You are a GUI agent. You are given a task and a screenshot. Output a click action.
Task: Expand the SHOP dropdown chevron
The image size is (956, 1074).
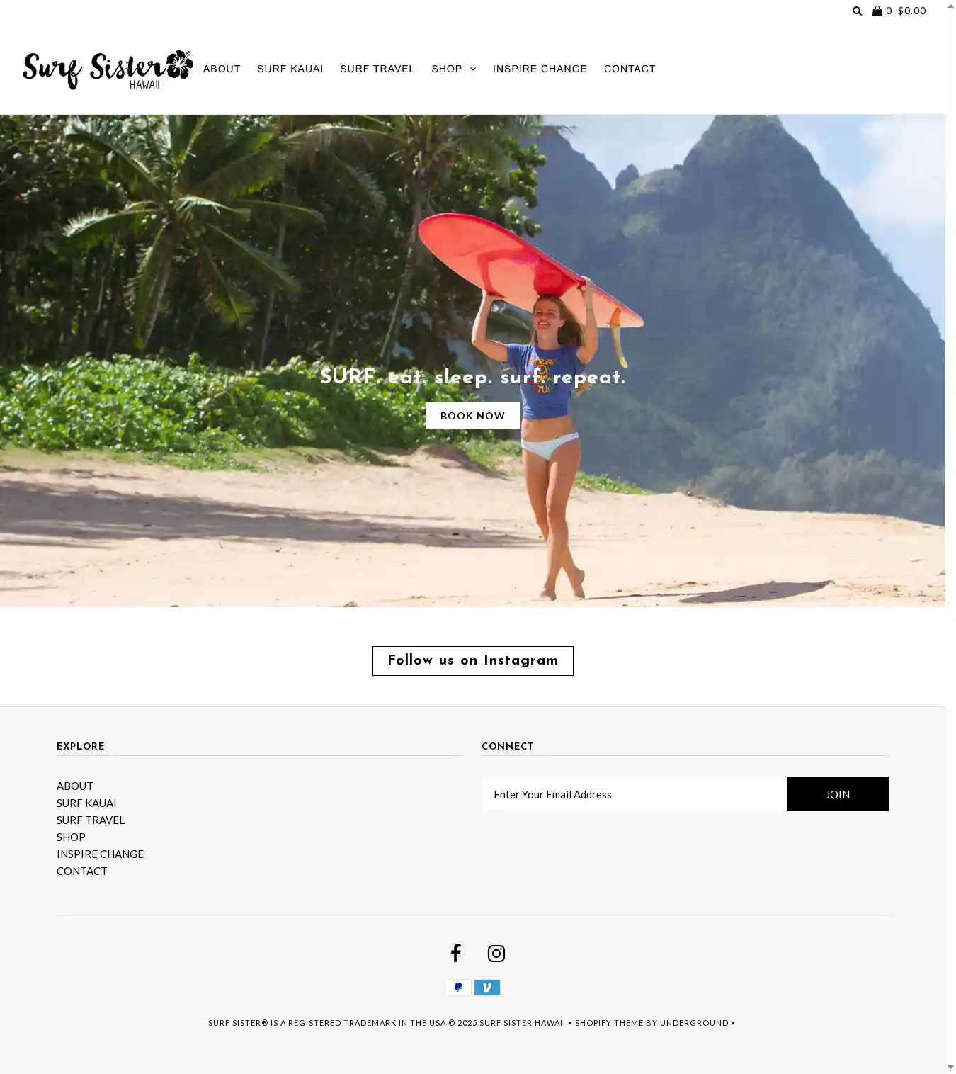pos(473,69)
